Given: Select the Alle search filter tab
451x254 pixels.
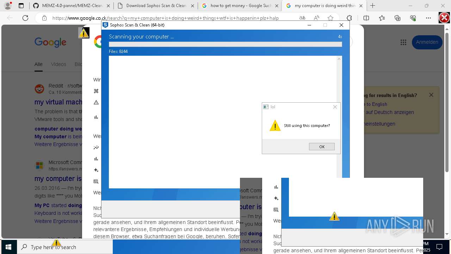Looking at the screenshot, I should point(38,64).
